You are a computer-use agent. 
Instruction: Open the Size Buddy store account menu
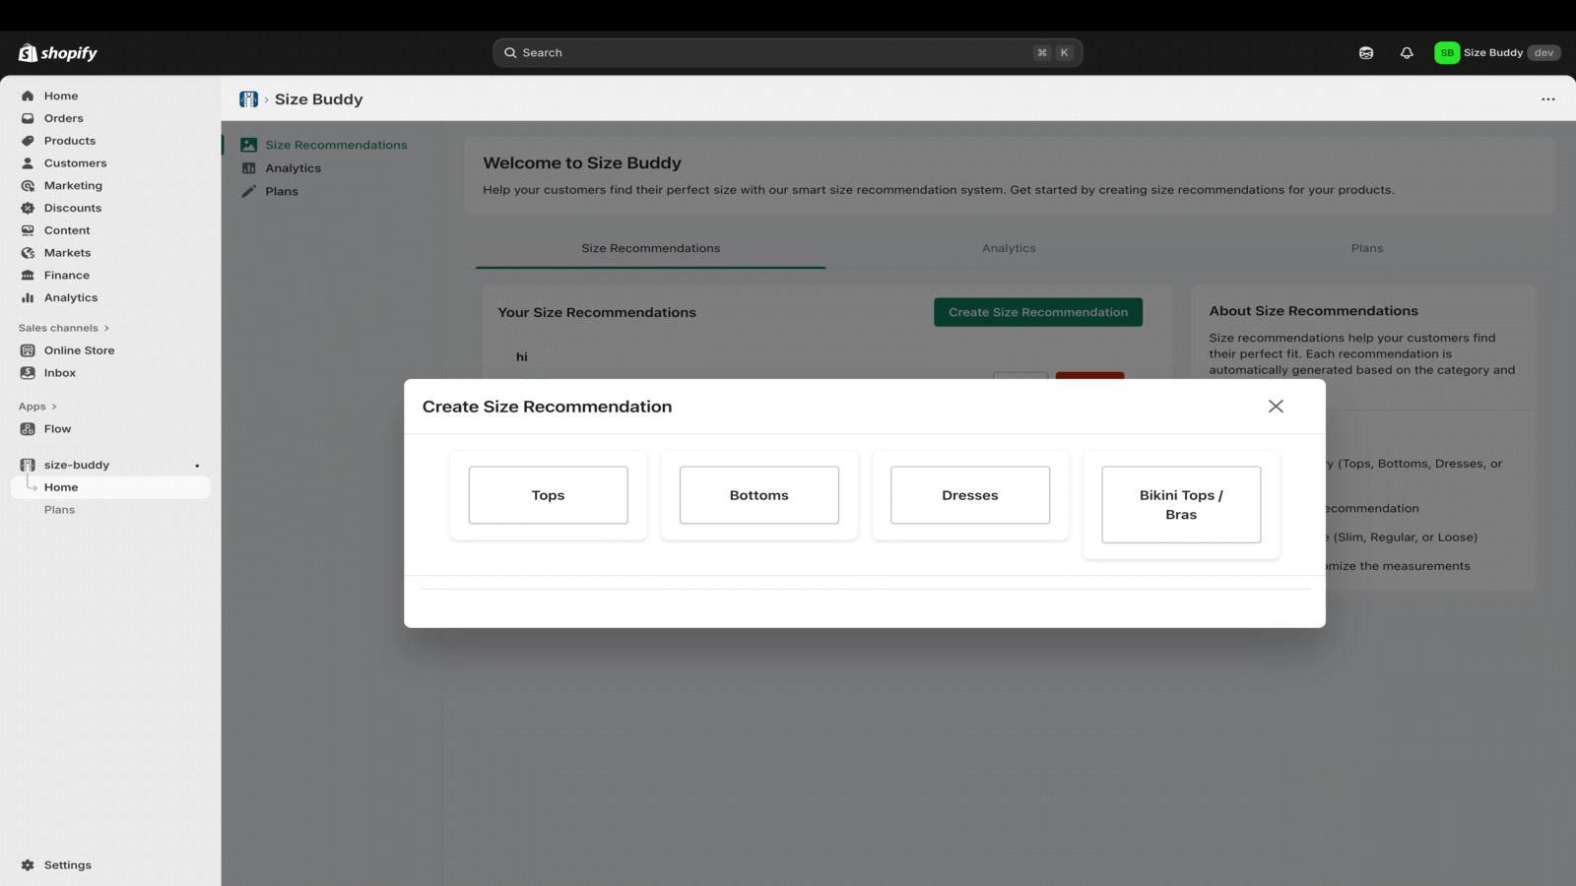[x=1496, y=53]
